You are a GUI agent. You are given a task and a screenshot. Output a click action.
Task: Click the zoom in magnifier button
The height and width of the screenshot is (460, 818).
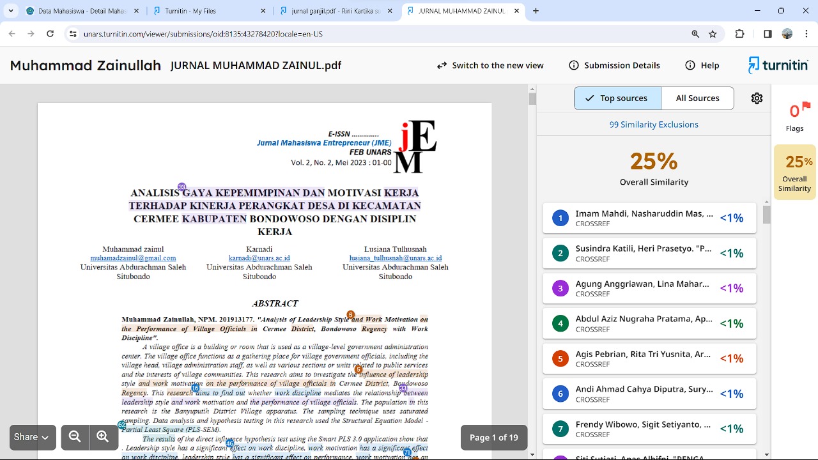[x=103, y=437]
